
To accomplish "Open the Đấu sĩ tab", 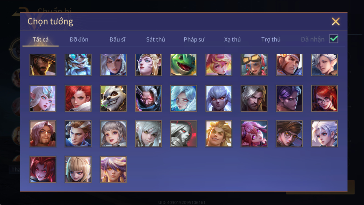I will click(117, 40).
